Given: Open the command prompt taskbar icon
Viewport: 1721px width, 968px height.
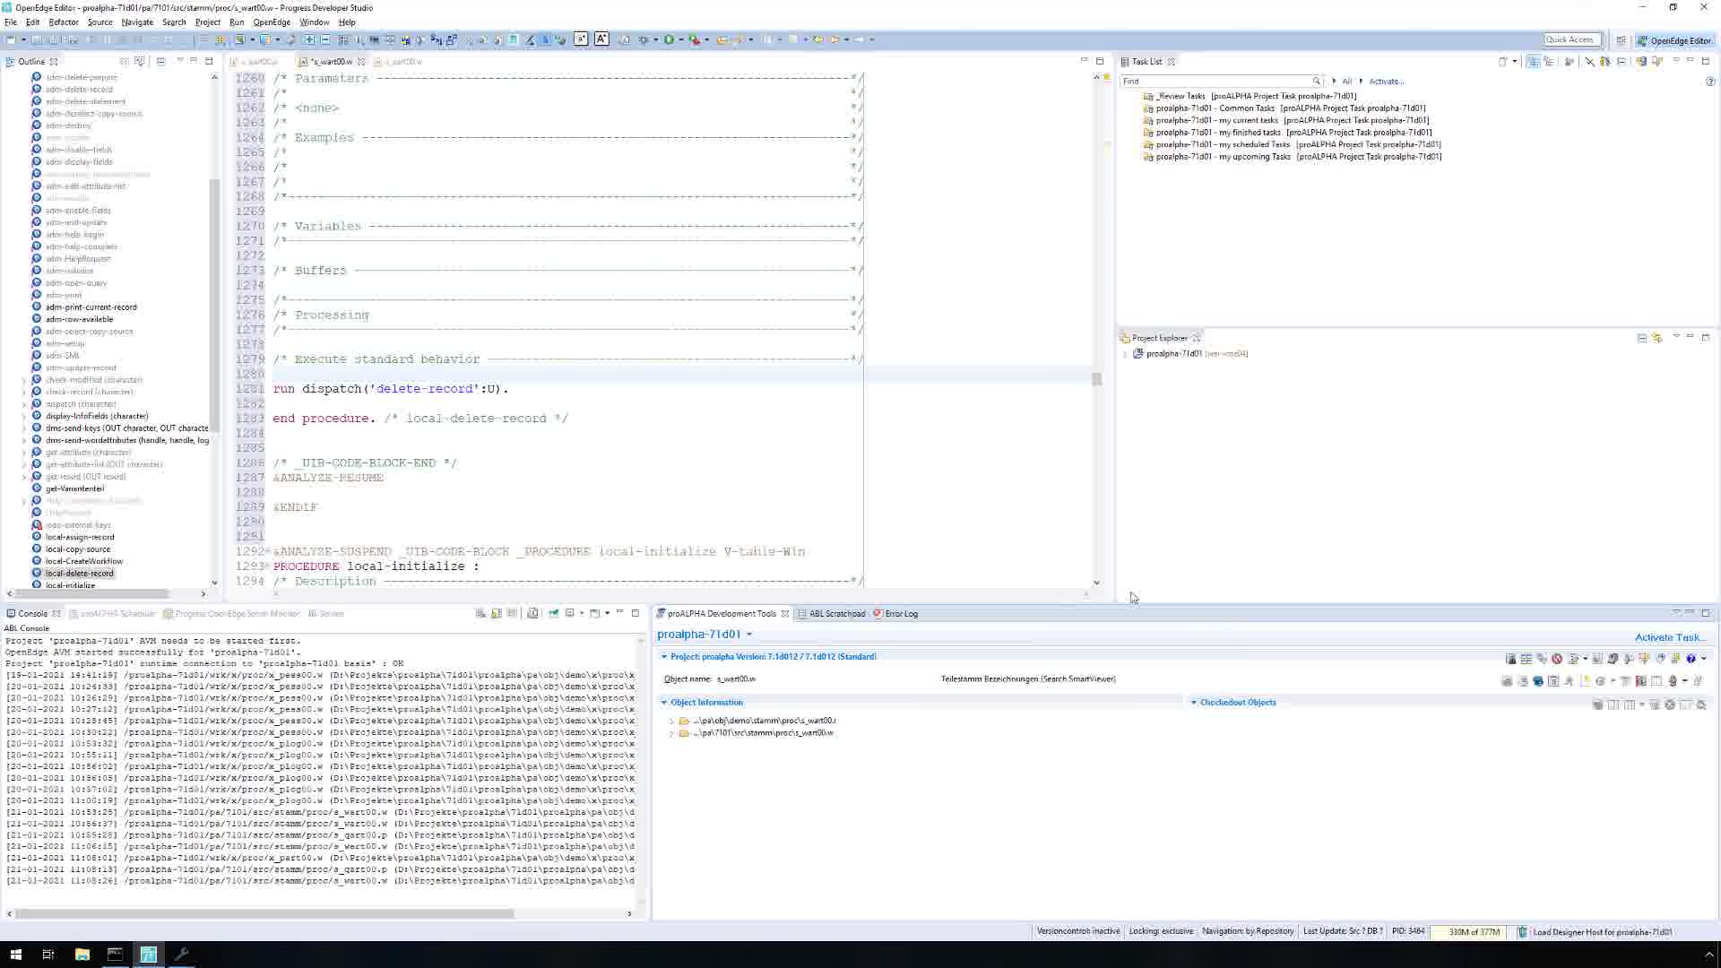Looking at the screenshot, I should 115,955.
